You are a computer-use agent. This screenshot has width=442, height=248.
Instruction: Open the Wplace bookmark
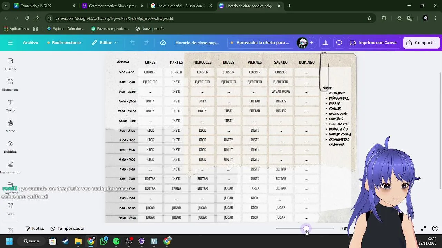click(x=65, y=29)
